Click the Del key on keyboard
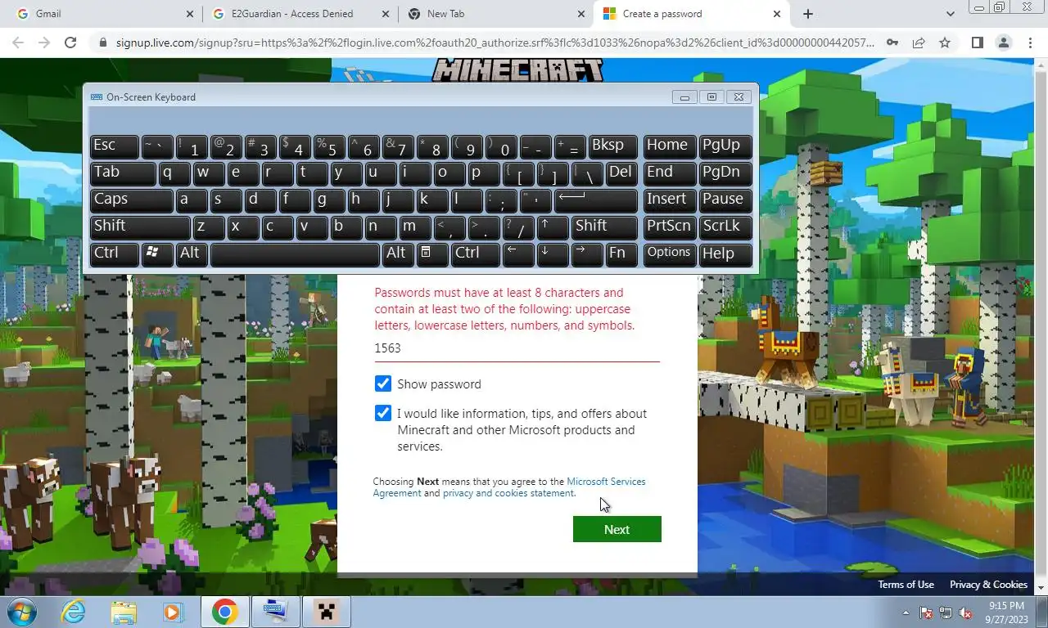The width and height of the screenshot is (1048, 628). click(x=622, y=173)
